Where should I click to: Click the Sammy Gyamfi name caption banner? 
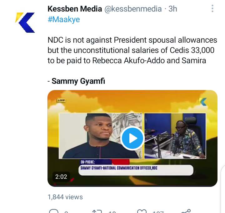pyautogui.click(x=136, y=170)
